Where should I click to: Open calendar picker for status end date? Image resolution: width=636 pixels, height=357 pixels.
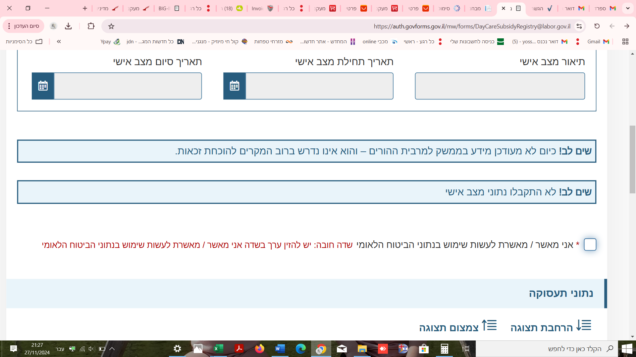click(43, 86)
